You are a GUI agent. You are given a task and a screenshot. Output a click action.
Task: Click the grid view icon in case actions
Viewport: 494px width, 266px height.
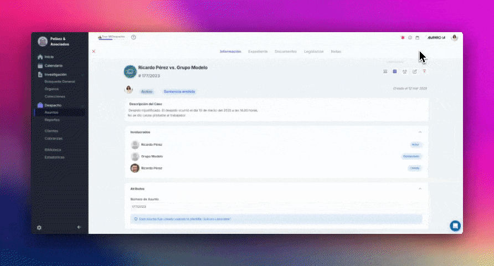385,71
